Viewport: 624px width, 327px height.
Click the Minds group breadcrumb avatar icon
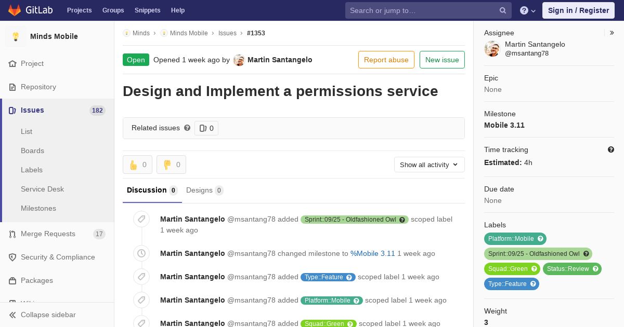click(126, 33)
